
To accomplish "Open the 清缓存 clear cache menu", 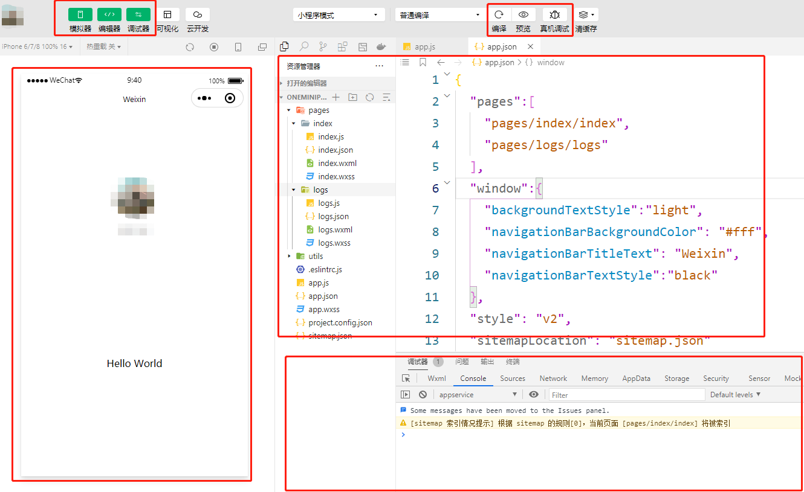I will (586, 14).
